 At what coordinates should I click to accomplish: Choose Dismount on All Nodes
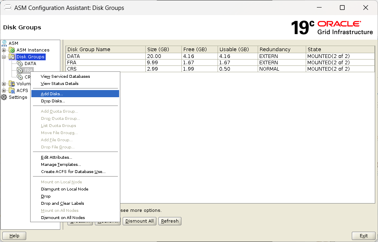click(75, 217)
